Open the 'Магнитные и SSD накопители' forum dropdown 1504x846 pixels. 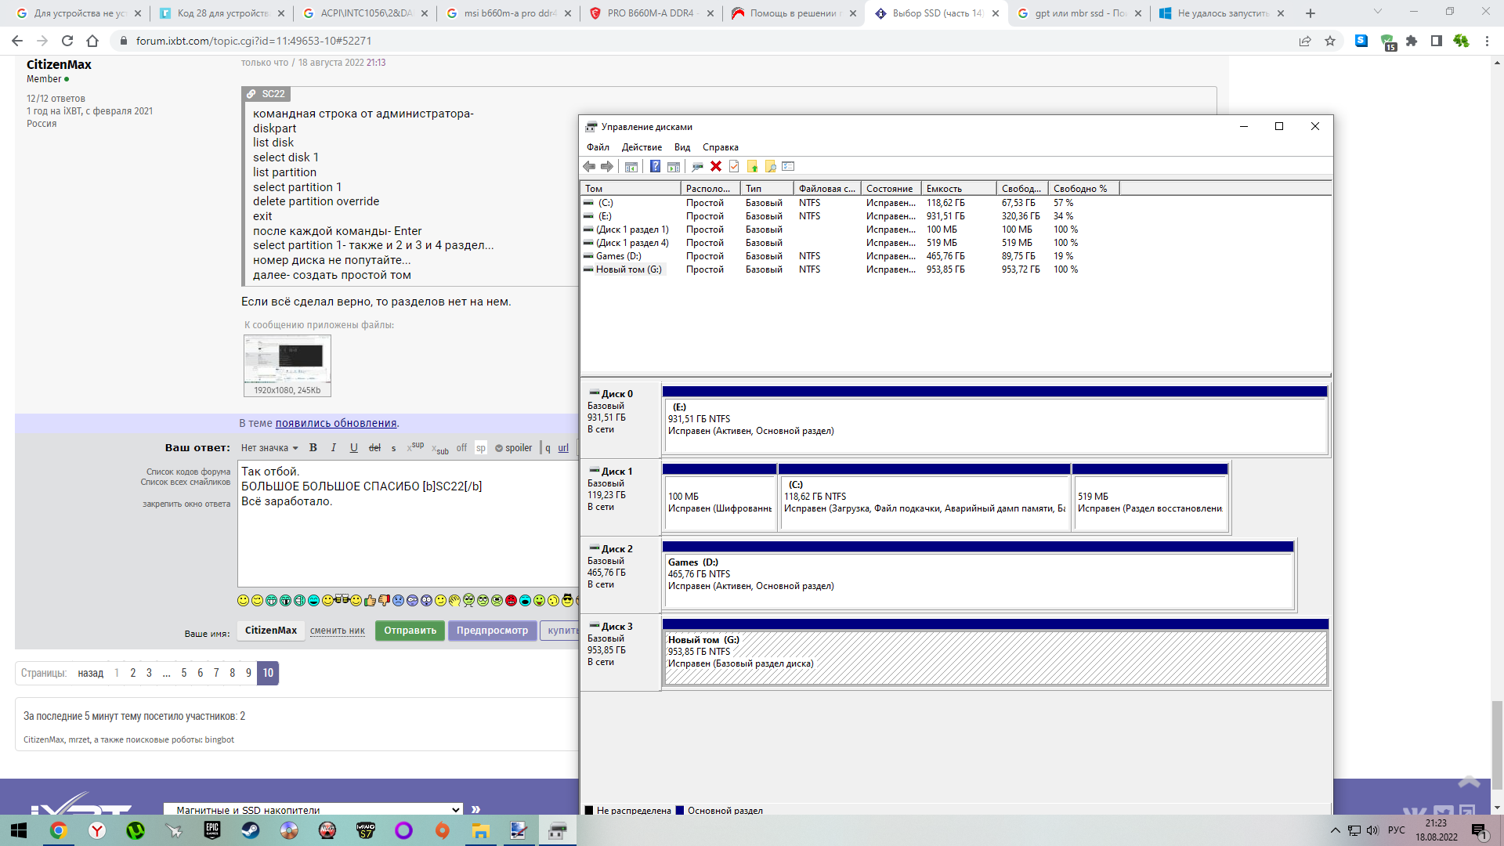pos(313,810)
